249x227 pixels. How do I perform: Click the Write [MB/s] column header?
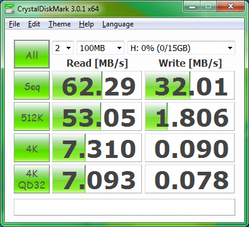(x=190, y=63)
